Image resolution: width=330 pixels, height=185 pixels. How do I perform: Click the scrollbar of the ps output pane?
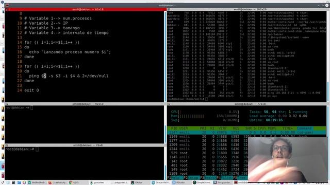(x=327, y=57)
